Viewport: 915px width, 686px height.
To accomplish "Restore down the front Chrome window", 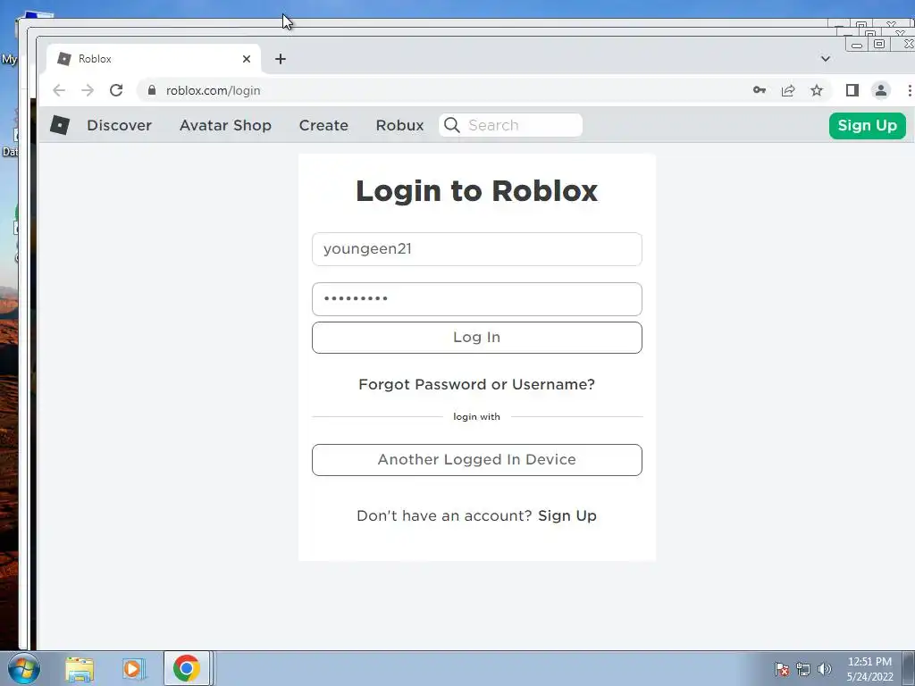I will pyautogui.click(x=879, y=44).
